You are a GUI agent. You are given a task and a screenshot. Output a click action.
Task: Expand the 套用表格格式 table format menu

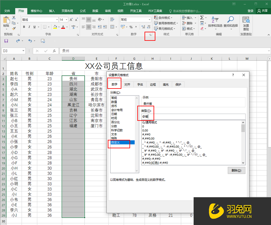pos(166,23)
